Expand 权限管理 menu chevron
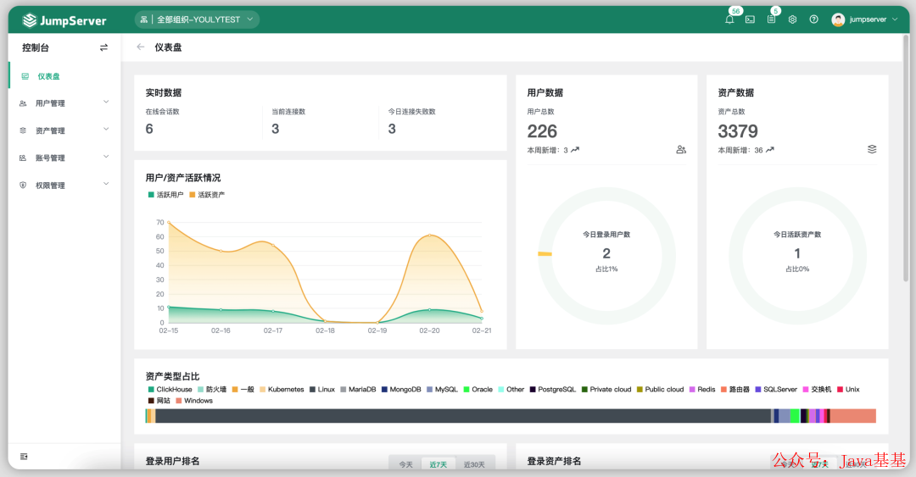 tap(106, 184)
